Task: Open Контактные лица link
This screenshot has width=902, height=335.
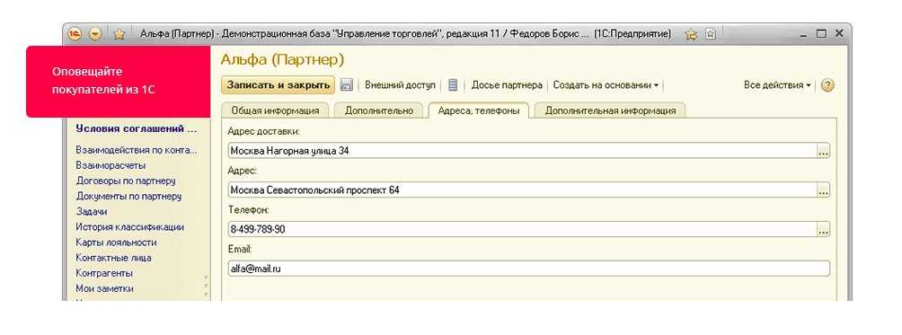Action: (113, 258)
